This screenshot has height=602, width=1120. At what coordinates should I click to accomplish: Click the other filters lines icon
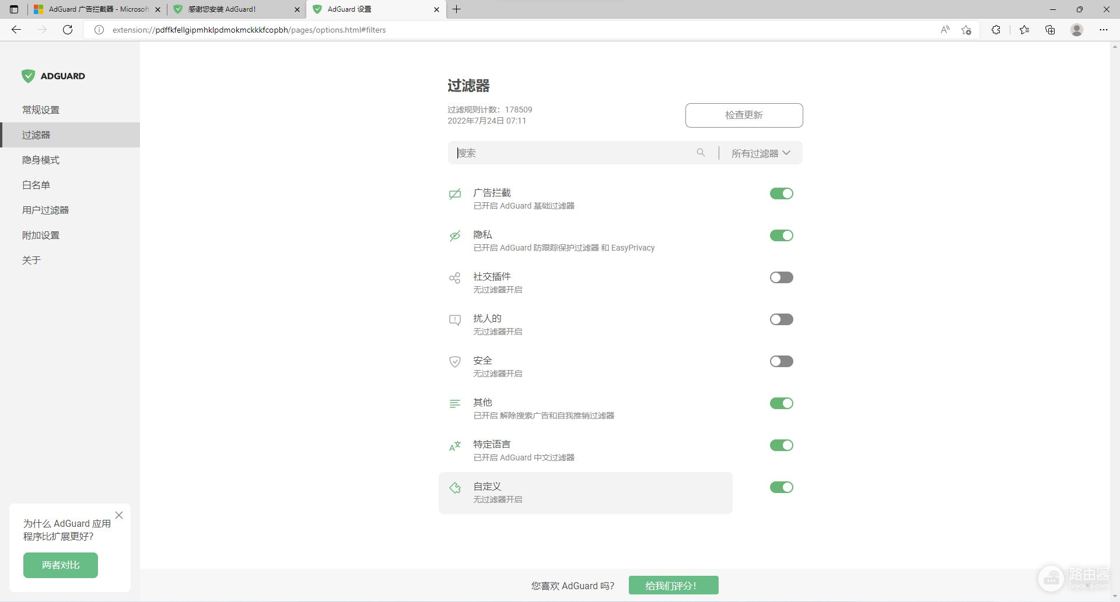[x=455, y=403]
